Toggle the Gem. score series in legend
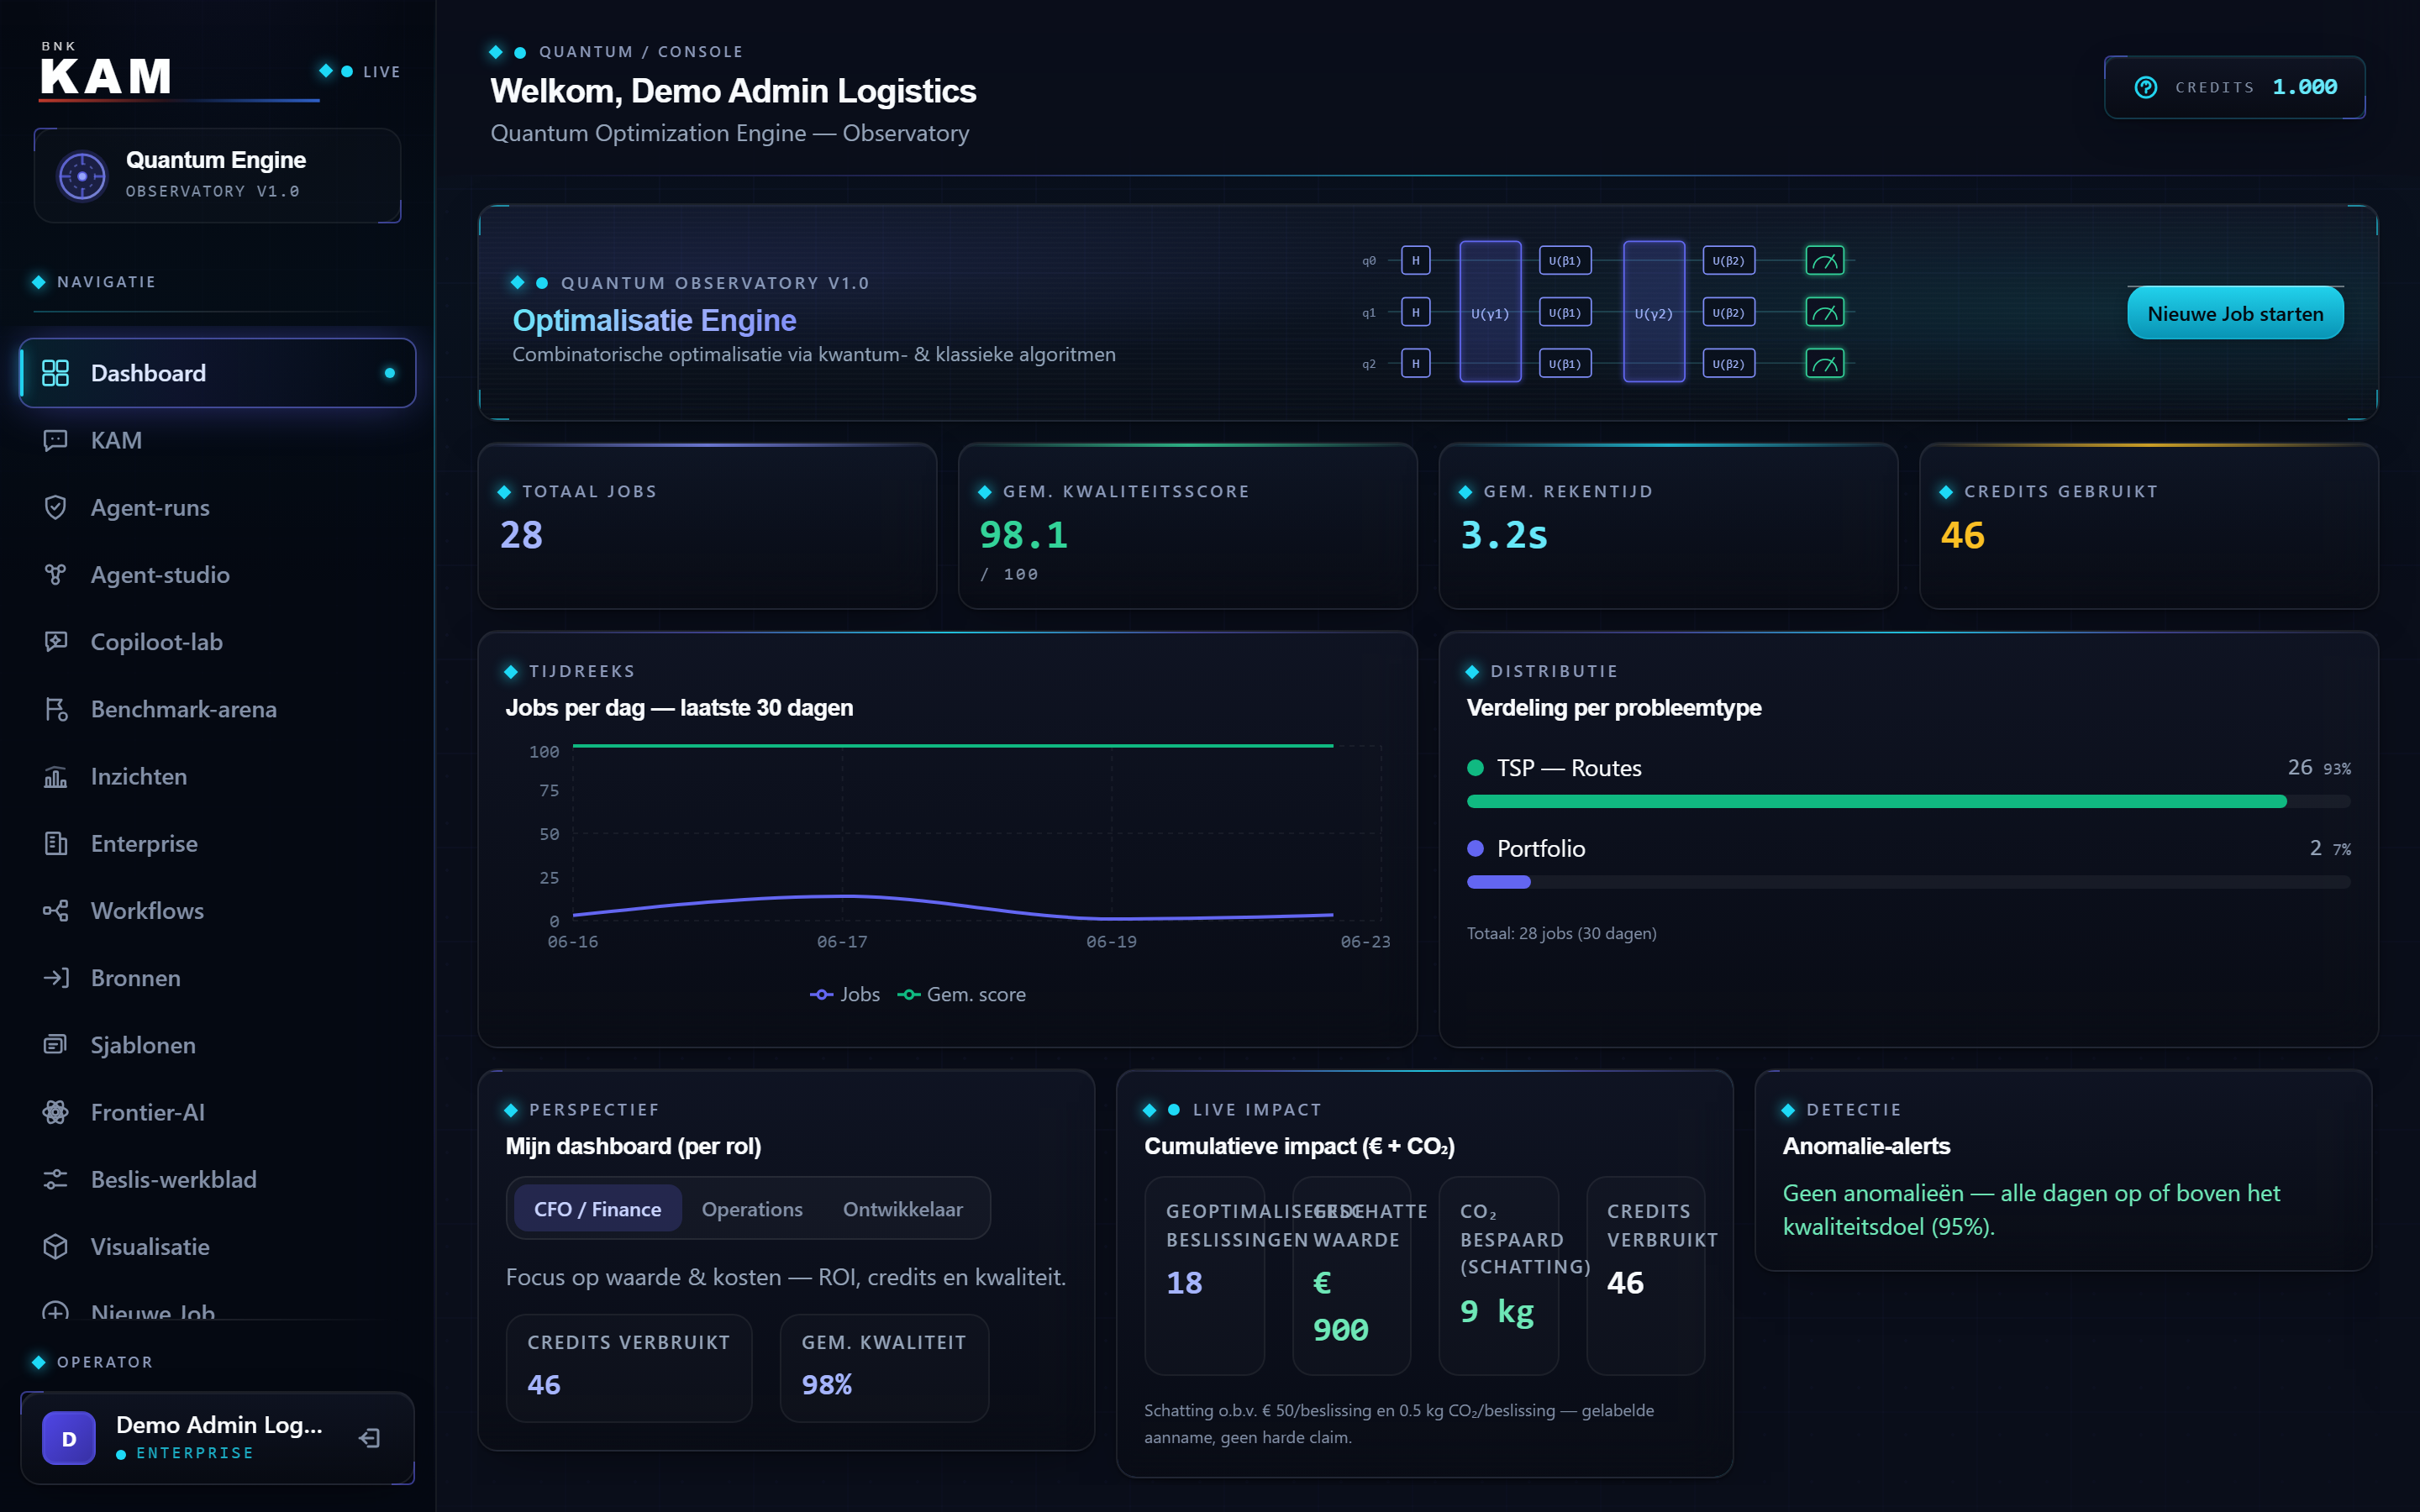2420x1512 pixels. [x=962, y=994]
